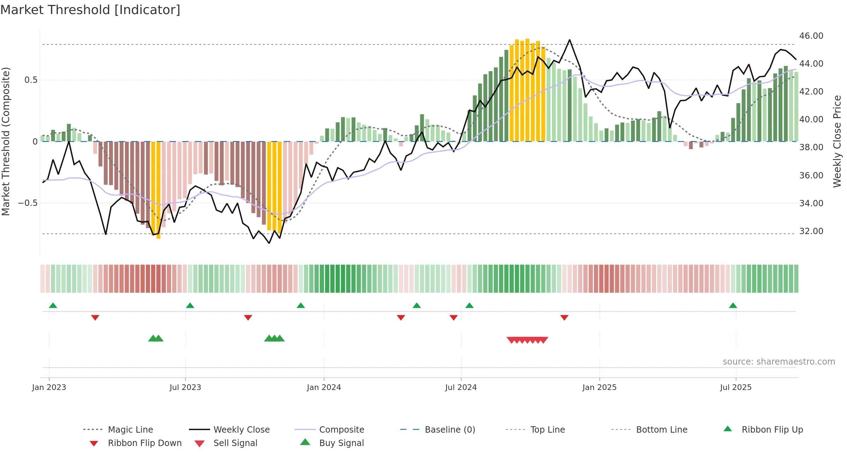Click the Jul 2024 x-axis label

point(461,387)
